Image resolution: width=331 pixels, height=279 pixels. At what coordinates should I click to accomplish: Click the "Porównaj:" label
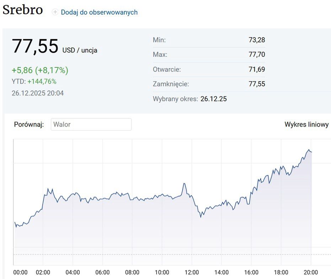tap(29, 125)
